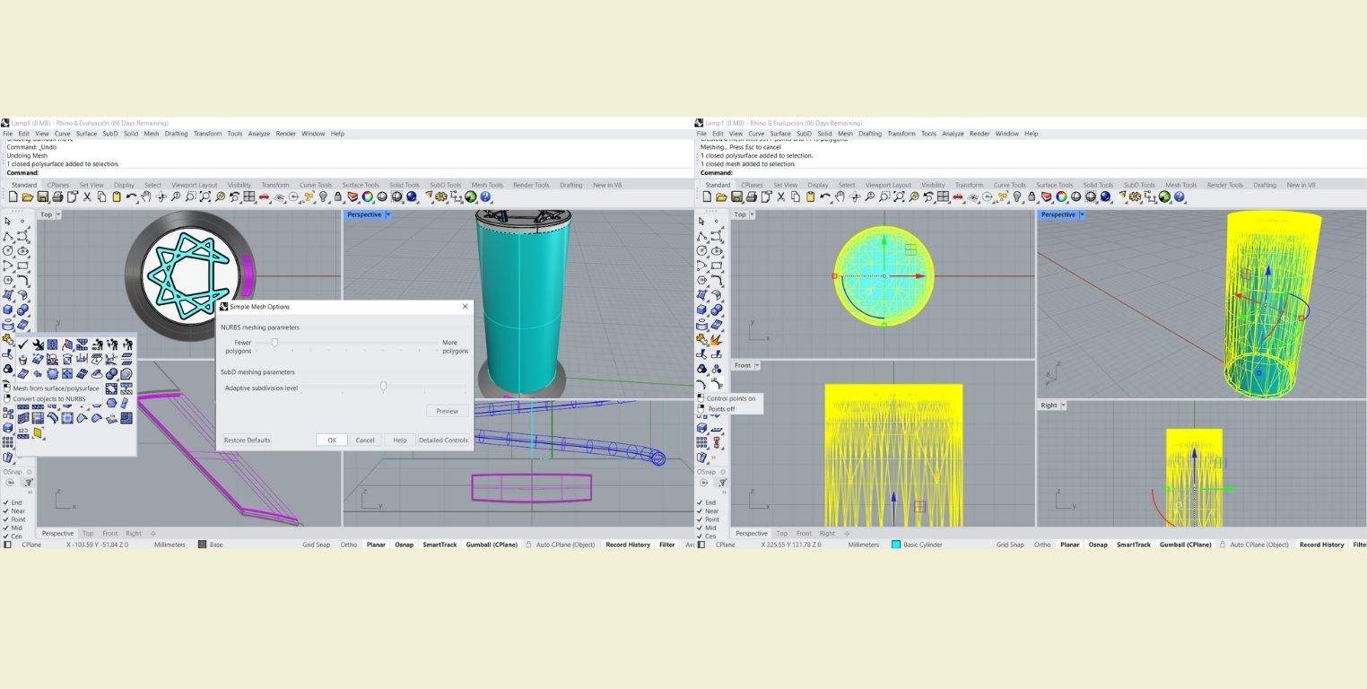Click Adaptive subdivision level slider handle
Image resolution: width=1367 pixels, height=689 pixels.
tap(383, 388)
